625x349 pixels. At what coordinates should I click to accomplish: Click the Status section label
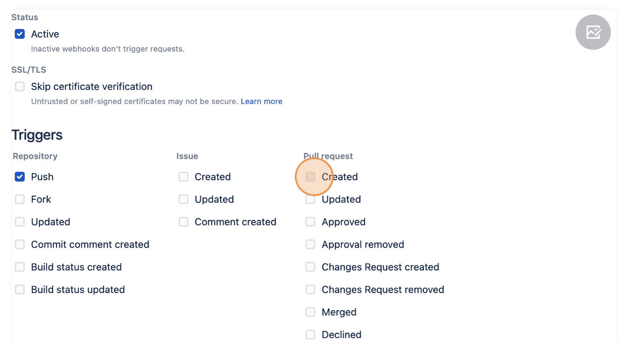tap(25, 17)
